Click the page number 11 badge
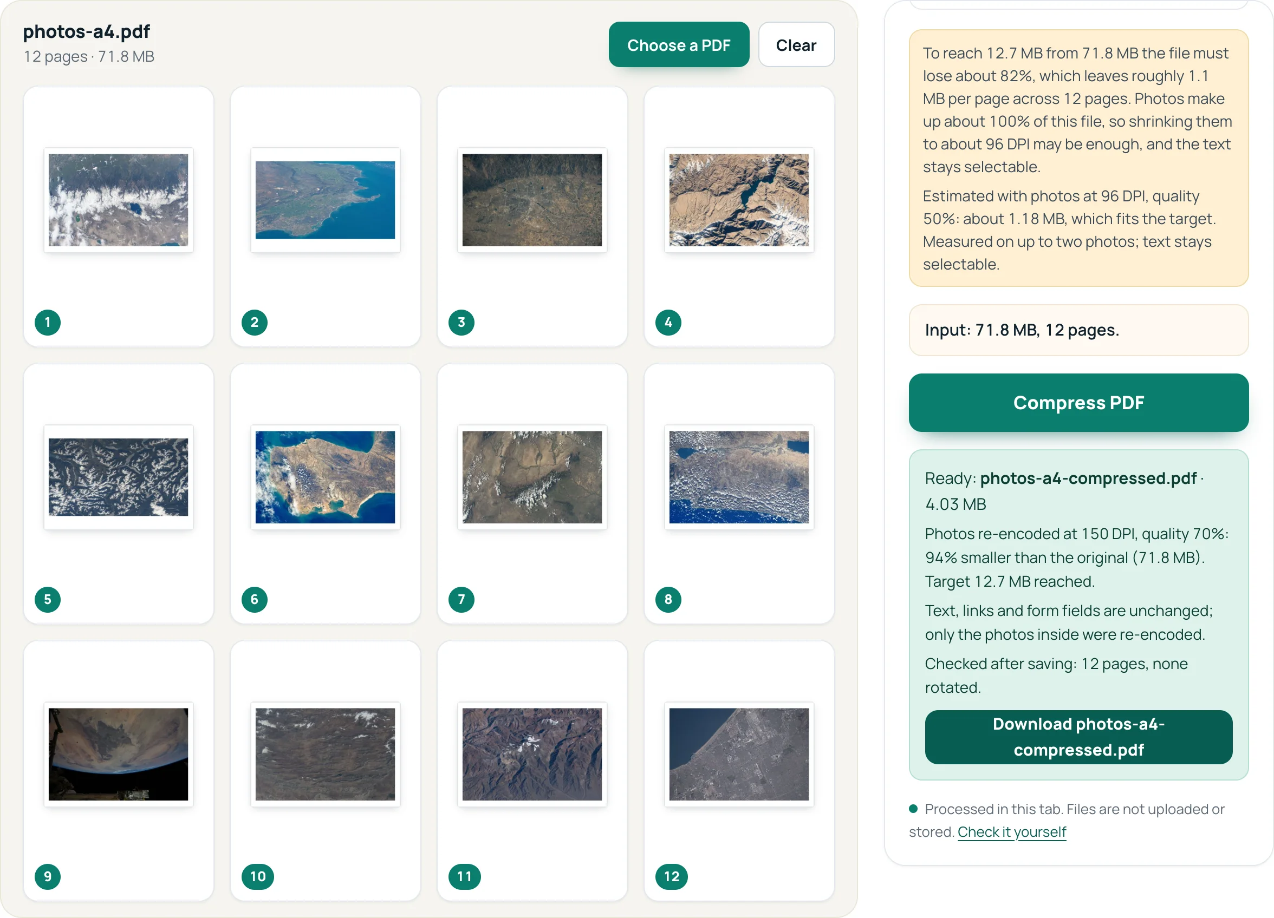 pos(465,876)
